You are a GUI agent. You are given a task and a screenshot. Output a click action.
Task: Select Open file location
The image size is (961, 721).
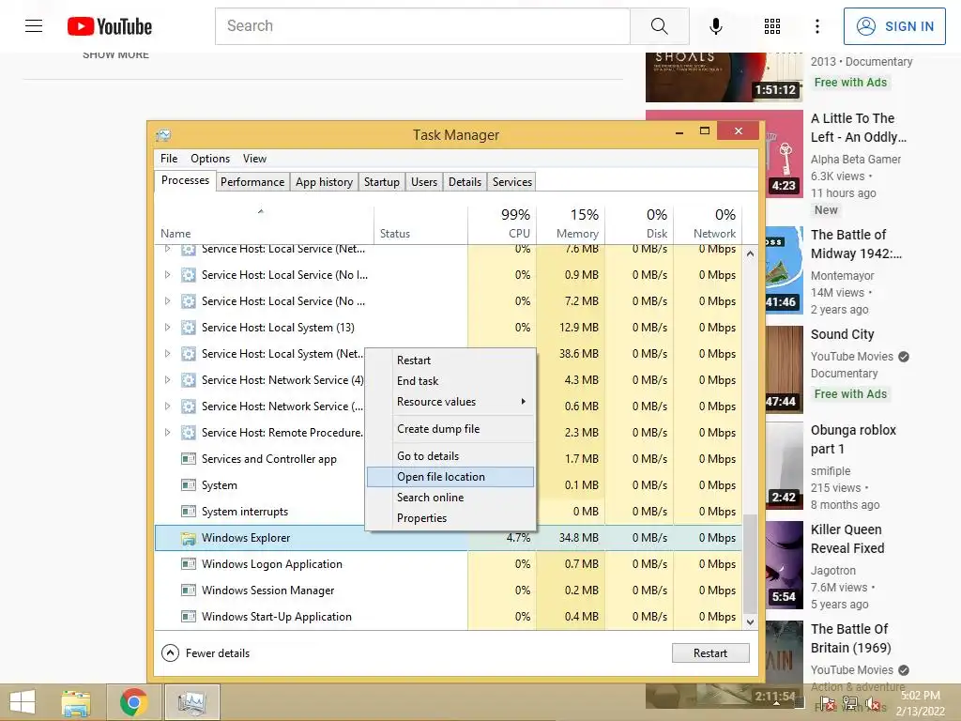coord(450,477)
